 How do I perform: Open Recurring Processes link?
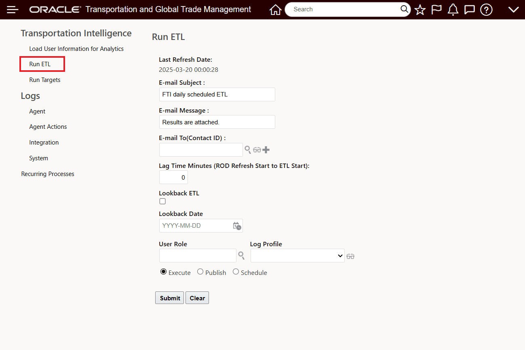pos(48,174)
